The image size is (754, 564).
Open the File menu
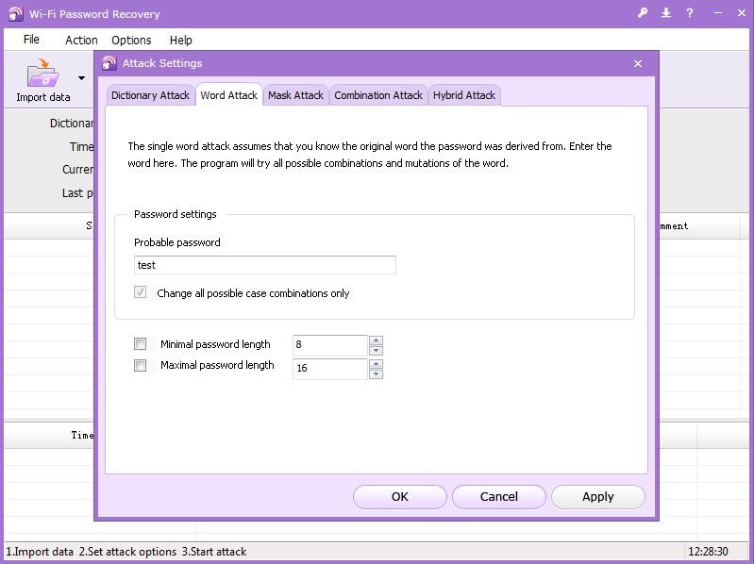pos(31,40)
